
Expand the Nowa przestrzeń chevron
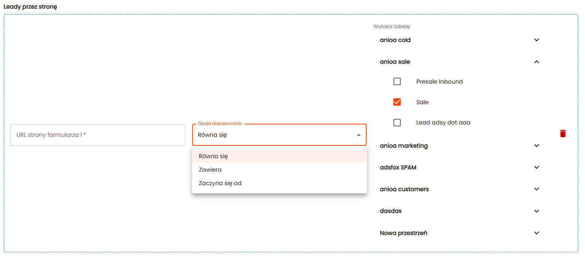(x=537, y=233)
